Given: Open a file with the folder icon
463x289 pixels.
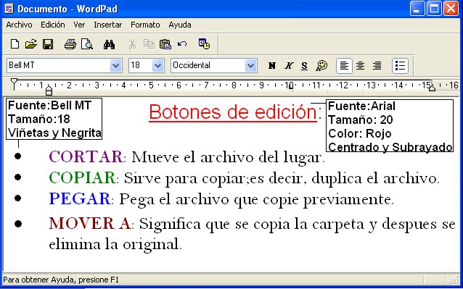Looking at the screenshot, I should click(x=31, y=44).
